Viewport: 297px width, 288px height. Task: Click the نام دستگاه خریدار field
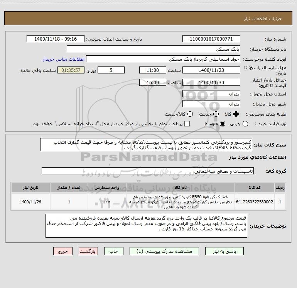(154, 49)
